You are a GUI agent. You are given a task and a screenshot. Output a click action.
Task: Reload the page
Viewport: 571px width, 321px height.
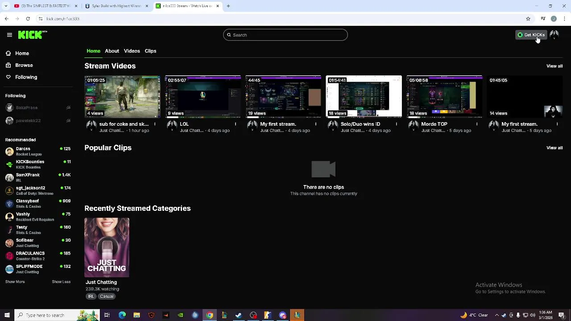point(28,19)
